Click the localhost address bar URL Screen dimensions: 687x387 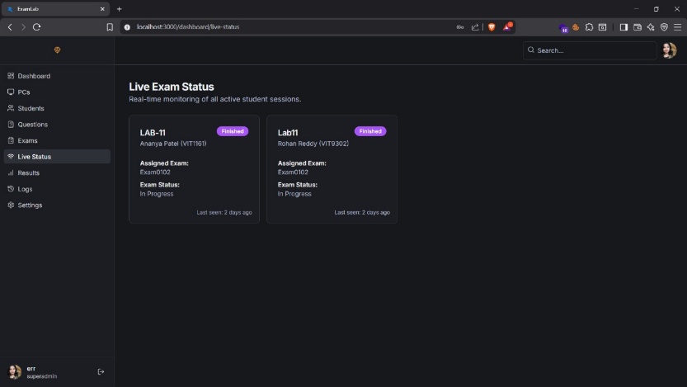188,26
